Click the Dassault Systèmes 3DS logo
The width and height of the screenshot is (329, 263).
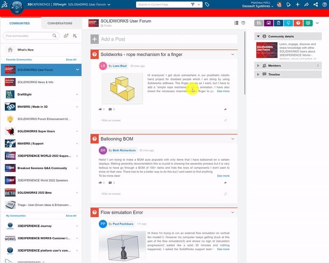[5, 5]
